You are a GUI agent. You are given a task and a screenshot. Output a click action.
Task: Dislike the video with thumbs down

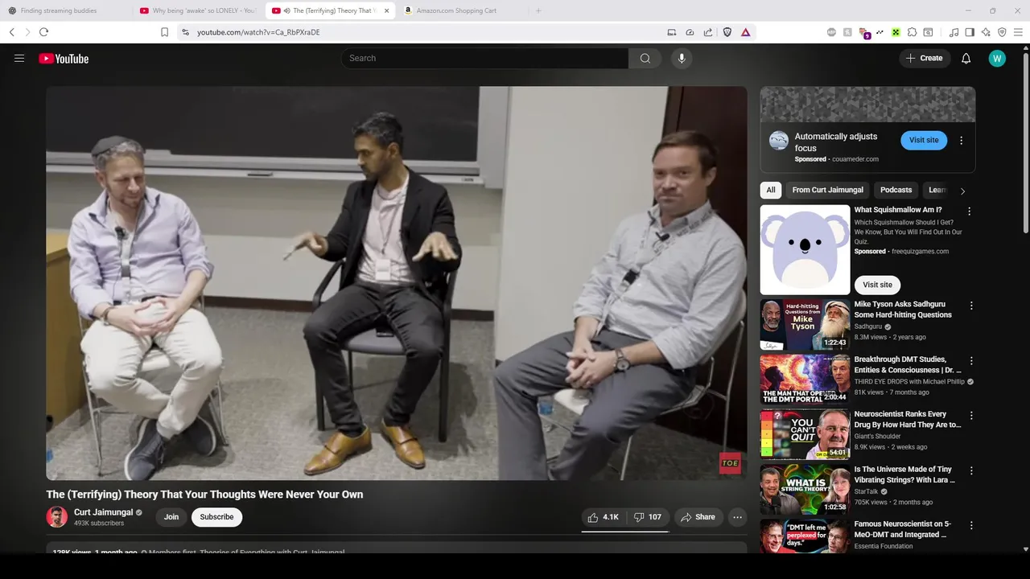648,517
